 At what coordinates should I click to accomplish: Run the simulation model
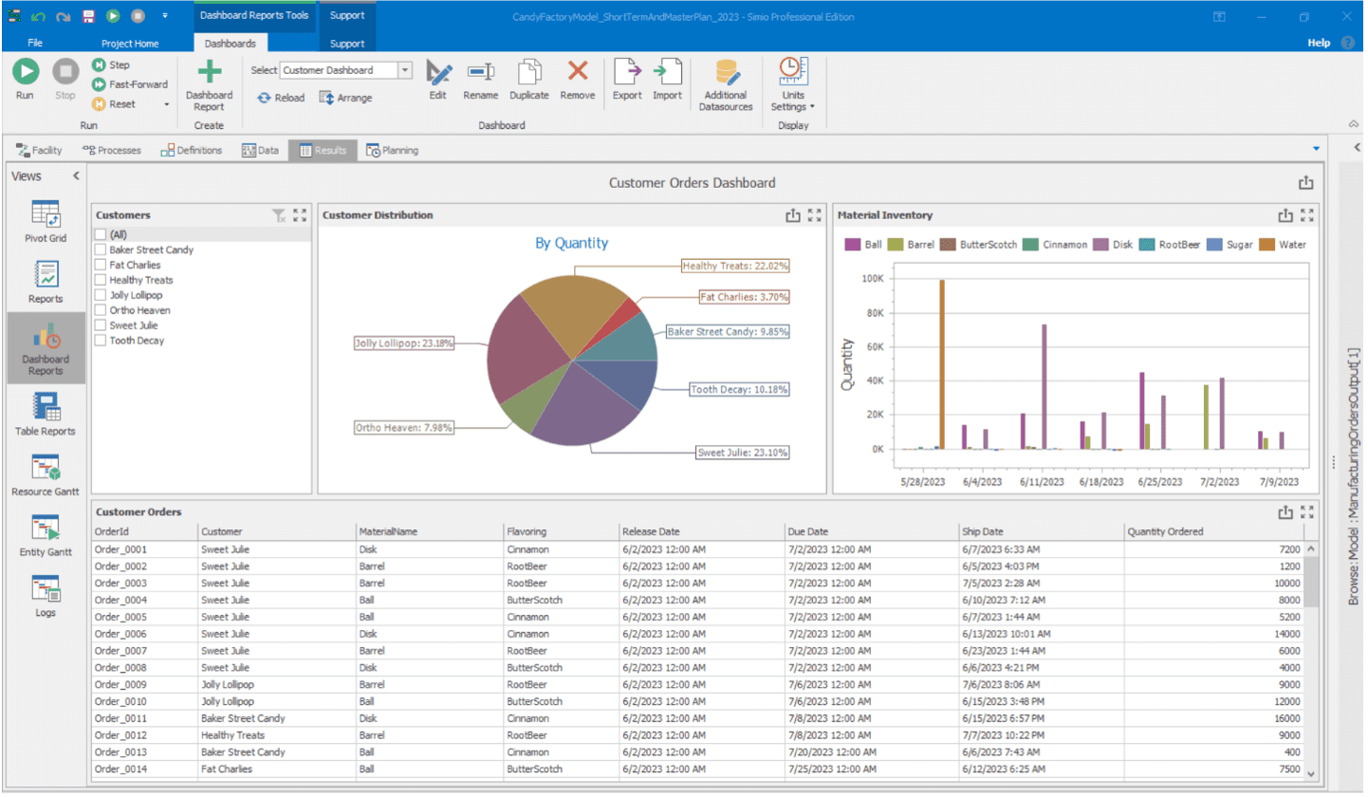pyautogui.click(x=25, y=81)
